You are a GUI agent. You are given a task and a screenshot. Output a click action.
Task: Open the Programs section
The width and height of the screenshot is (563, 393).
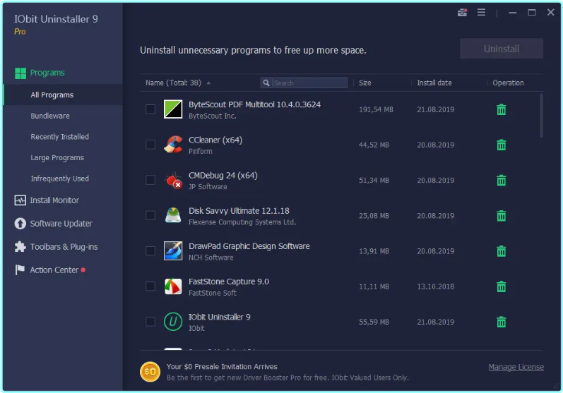(x=47, y=73)
